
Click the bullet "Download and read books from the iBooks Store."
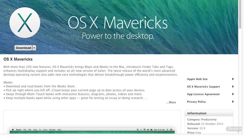click(x=39, y=86)
